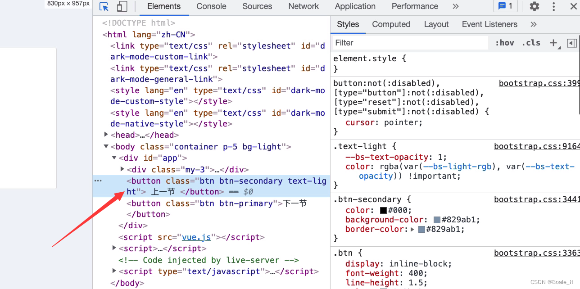This screenshot has width=580, height=289.
Task: Open bootstrap.css:9164 source link
Action: [x=537, y=146]
